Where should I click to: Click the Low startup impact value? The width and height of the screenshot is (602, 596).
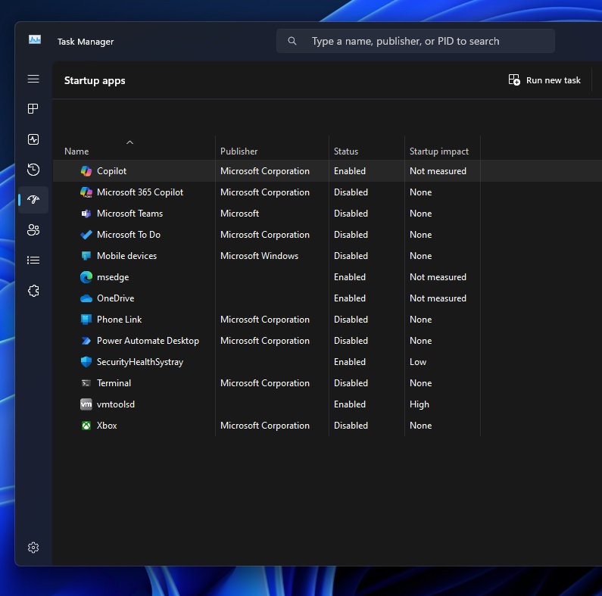click(x=418, y=362)
